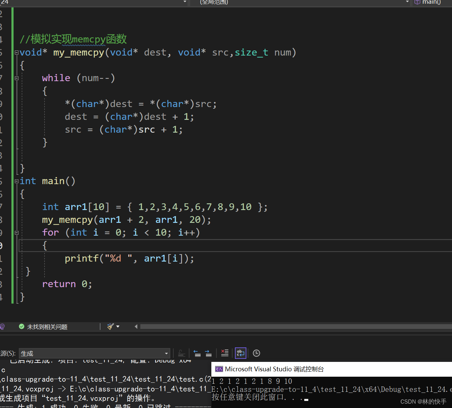Image resolution: width=452 pixels, height=408 pixels.
Task: Clear all output text
Action: tap(225, 353)
